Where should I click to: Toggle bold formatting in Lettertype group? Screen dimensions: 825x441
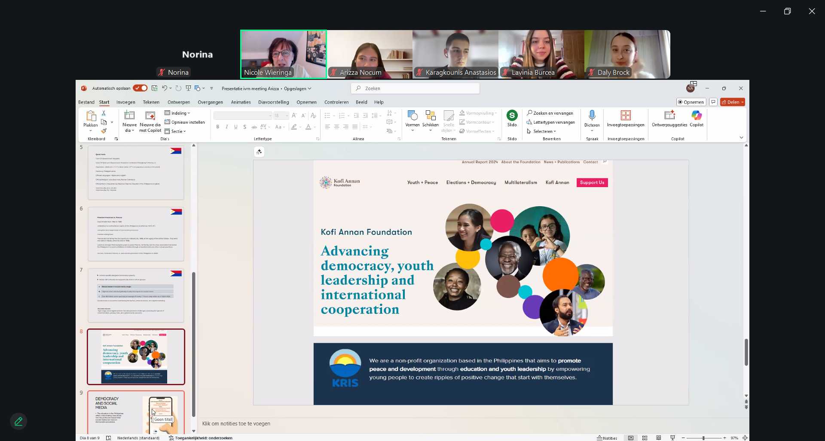pos(218,127)
